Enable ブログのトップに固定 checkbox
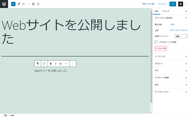Viewport: 190px width, 117px height. 156,42
